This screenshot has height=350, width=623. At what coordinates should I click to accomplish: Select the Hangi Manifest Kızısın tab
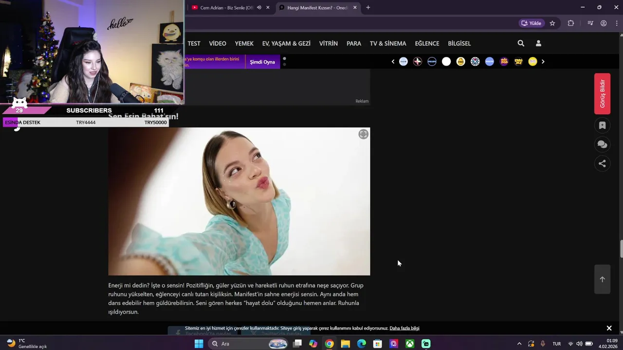(316, 7)
